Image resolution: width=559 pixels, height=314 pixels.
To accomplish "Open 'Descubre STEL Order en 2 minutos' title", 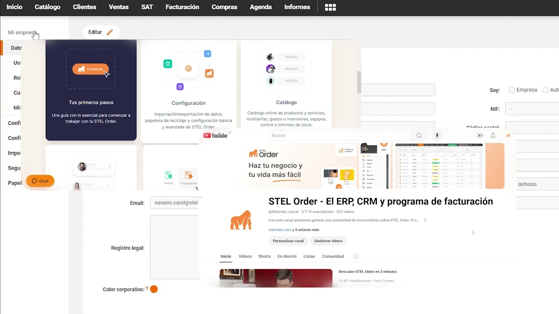I will (x=368, y=271).
